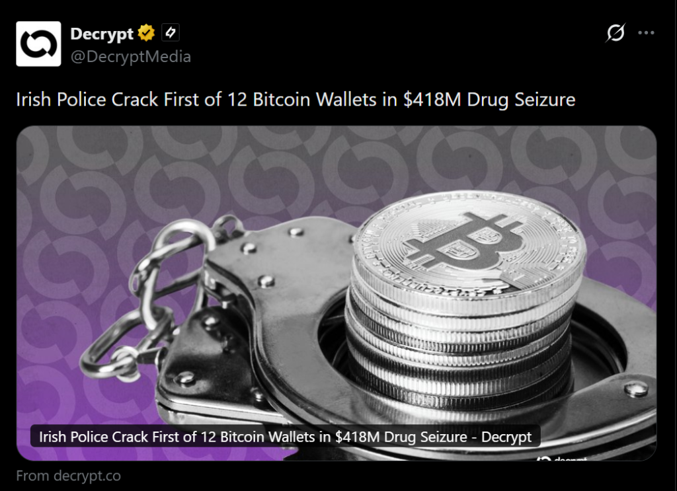The image size is (677, 491).
Task: Open the Grok explain post icon
Action: [x=615, y=33]
